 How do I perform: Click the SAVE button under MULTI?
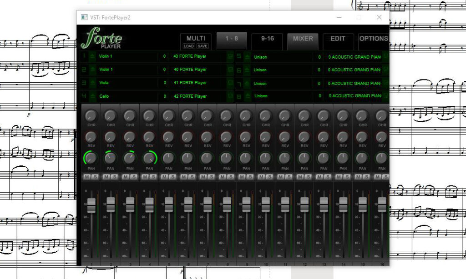pyautogui.click(x=203, y=46)
